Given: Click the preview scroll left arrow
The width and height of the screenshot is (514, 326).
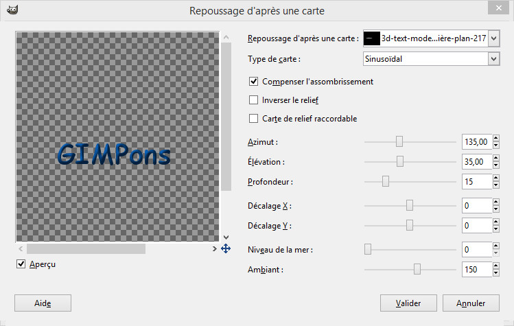Looking at the screenshot, I should pos(21,249).
